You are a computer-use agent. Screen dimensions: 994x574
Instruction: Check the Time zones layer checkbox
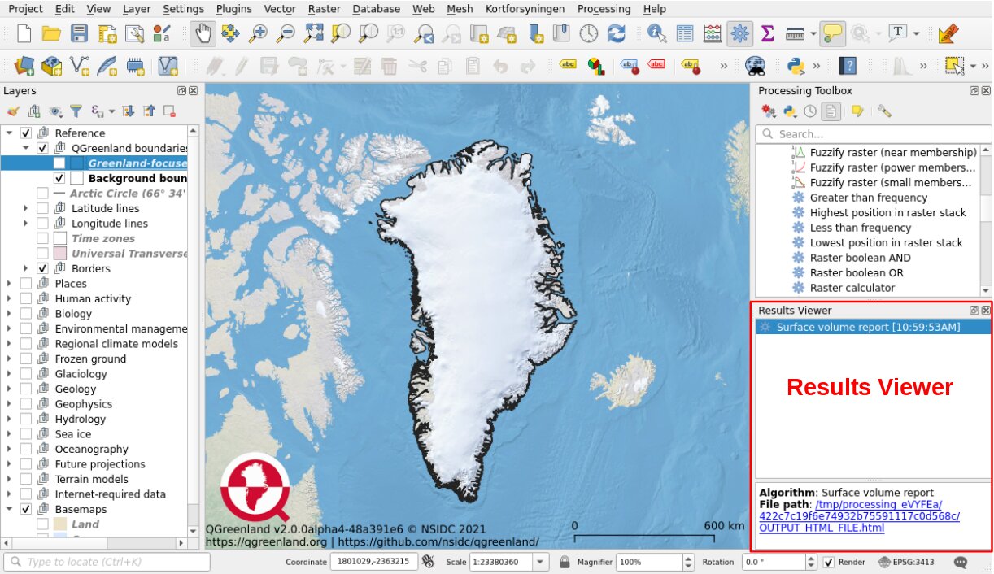(x=42, y=239)
